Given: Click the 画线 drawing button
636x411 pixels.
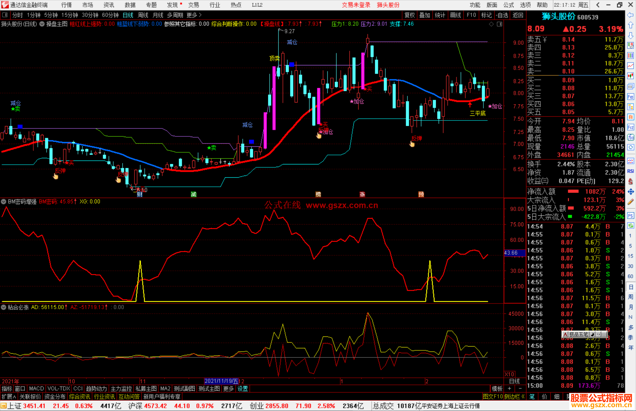Looking at the screenshot, I should click(x=456, y=15).
